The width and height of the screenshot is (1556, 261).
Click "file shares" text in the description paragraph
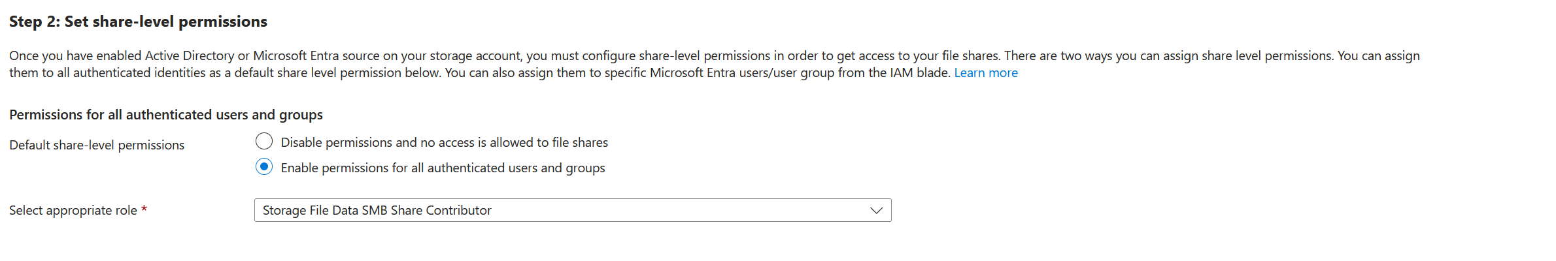[970, 56]
